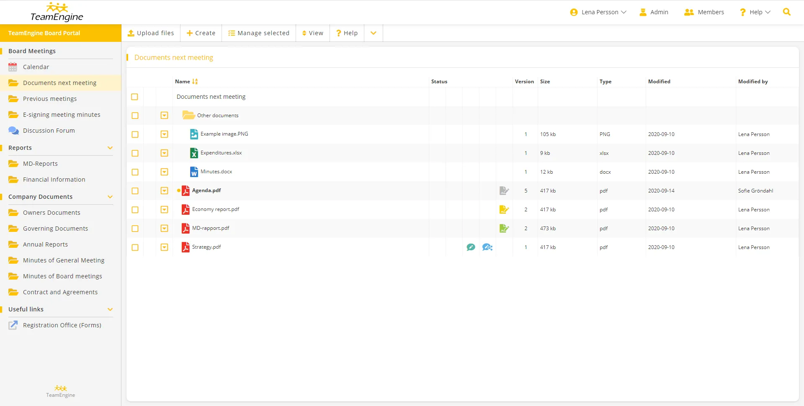The width and height of the screenshot is (804, 406).
Task: Click the Word icon for Minutes.docx
Action: pos(194,172)
